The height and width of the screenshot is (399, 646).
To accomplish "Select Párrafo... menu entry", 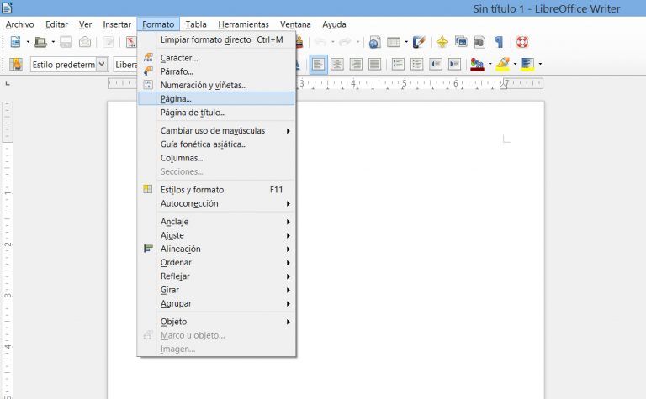I will point(217,71).
